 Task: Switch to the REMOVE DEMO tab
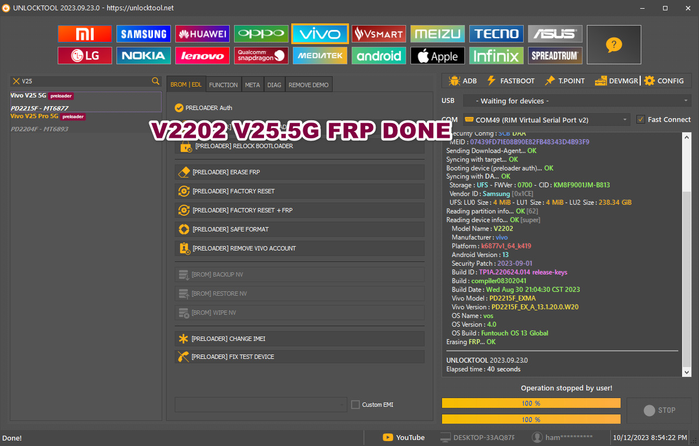[x=309, y=85]
